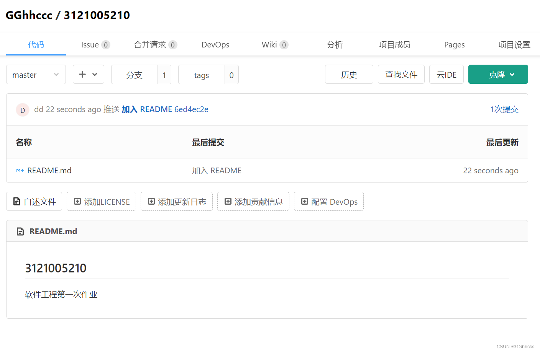Viewport: 540px width, 352px height.
Task: Click plus icon on 添加更新日志
Action: (x=151, y=201)
